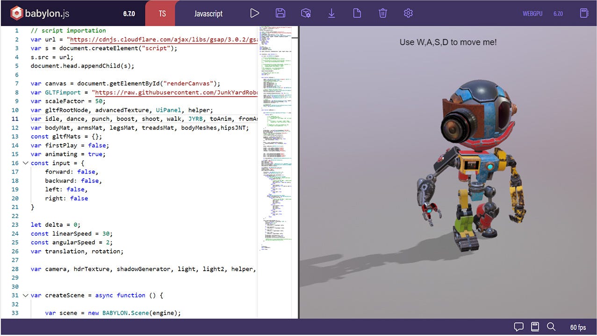Open the Inspector tool
Viewport: 597px width, 336px height.
coord(306,13)
